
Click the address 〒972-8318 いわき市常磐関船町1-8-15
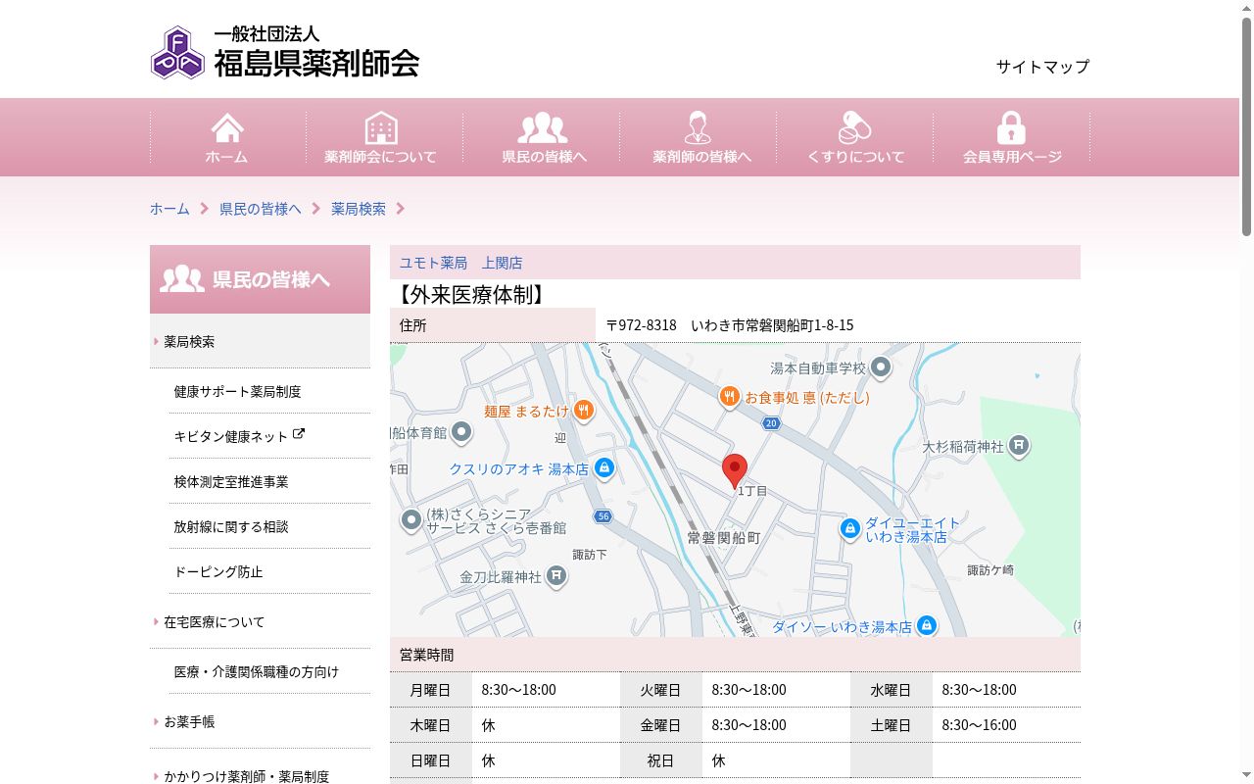tap(730, 324)
